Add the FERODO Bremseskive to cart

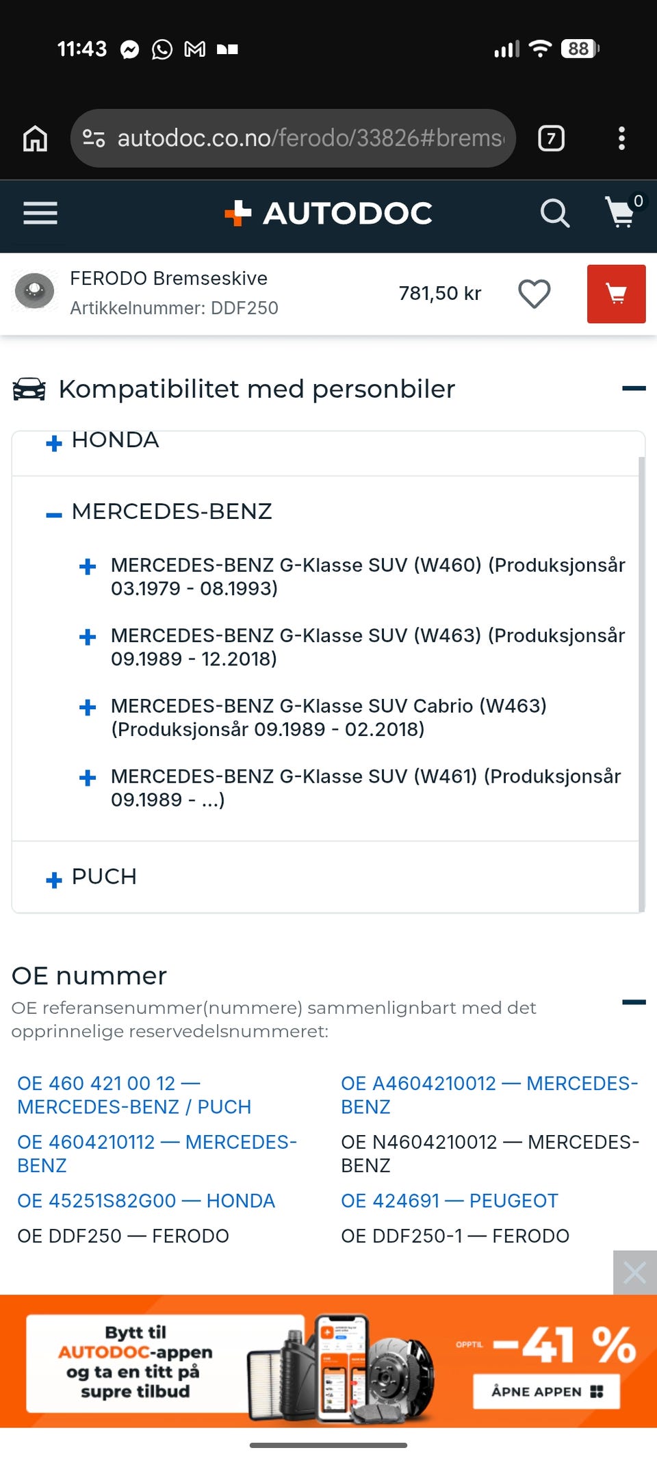pos(615,294)
